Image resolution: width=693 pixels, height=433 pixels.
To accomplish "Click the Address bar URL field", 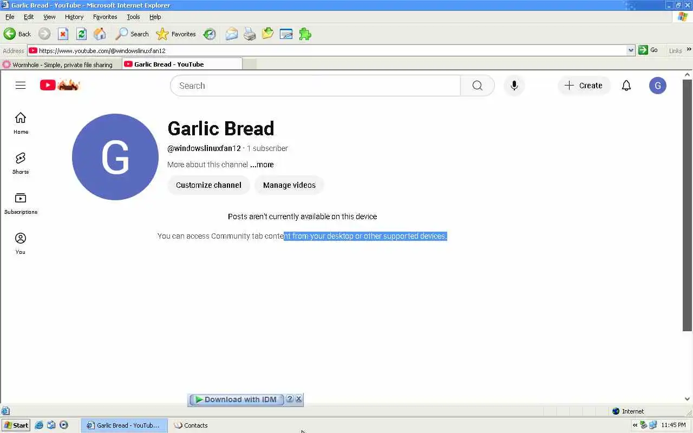I will pos(327,50).
